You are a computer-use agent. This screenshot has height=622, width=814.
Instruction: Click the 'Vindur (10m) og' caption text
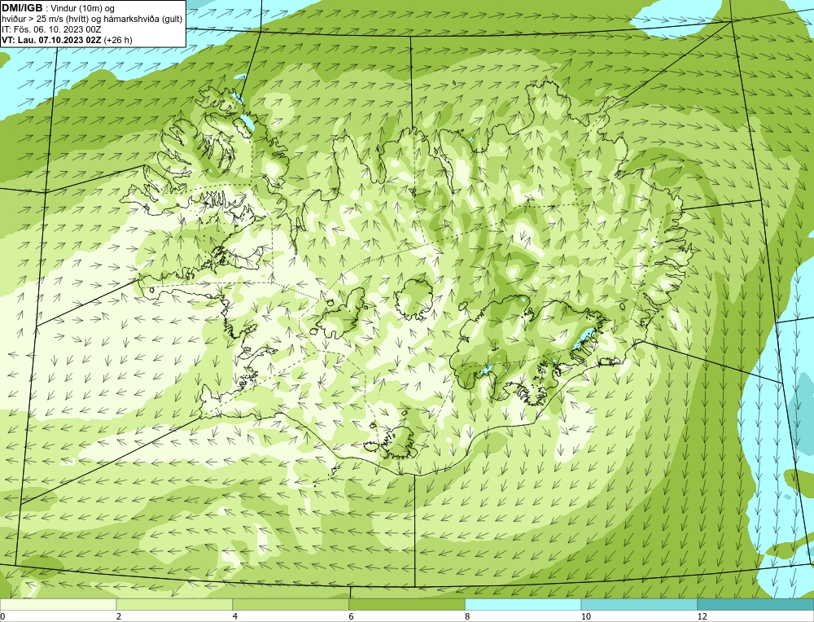[84, 8]
